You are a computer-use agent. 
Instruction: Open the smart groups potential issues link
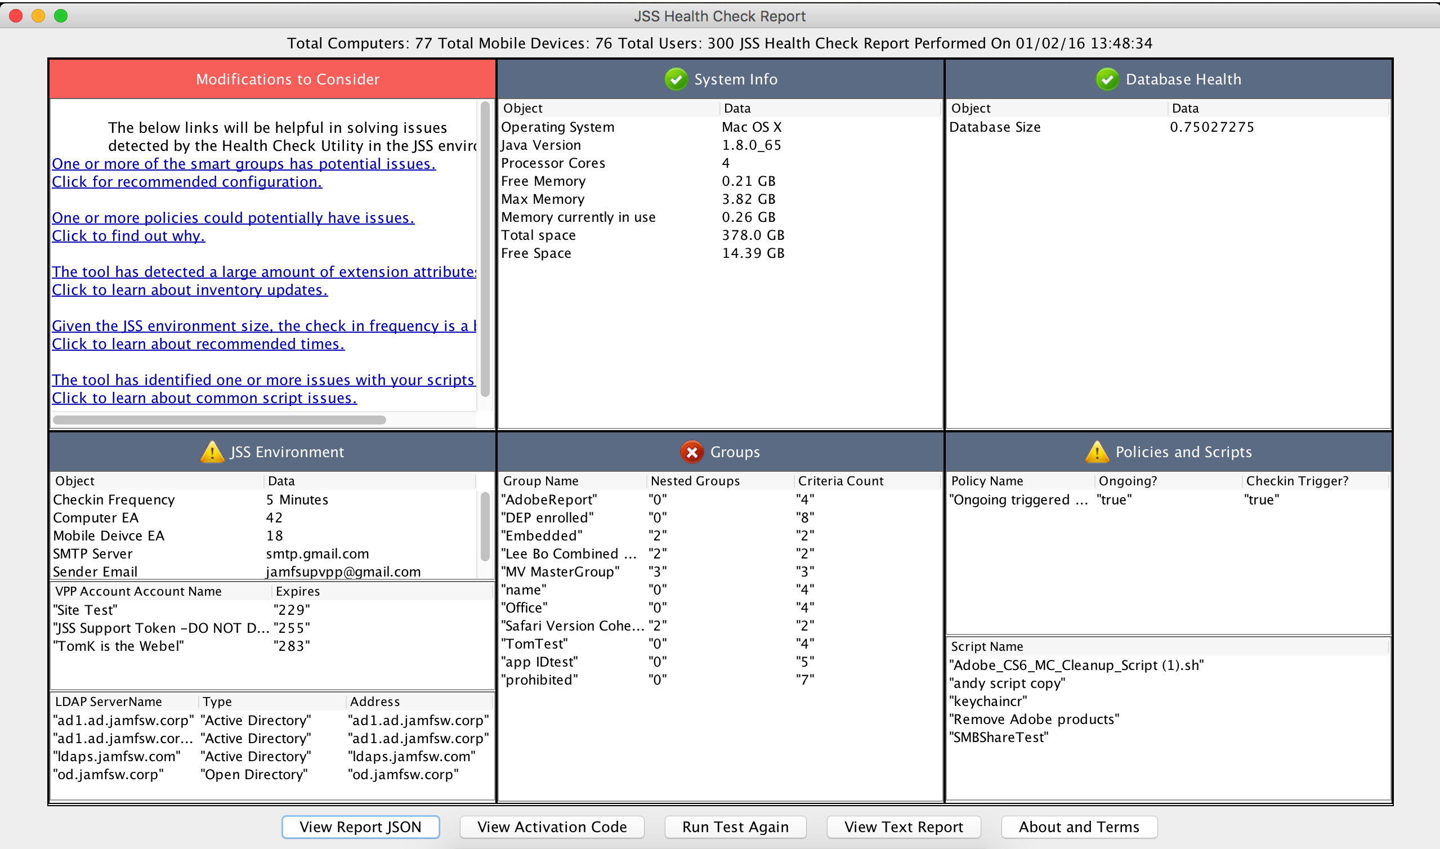(244, 164)
